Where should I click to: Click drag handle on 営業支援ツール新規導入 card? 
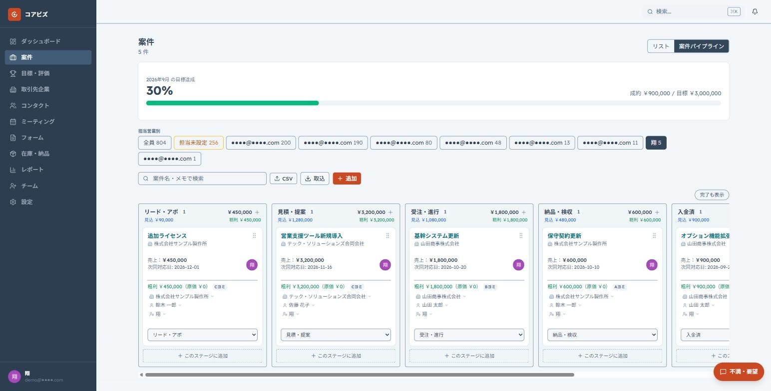387,236
